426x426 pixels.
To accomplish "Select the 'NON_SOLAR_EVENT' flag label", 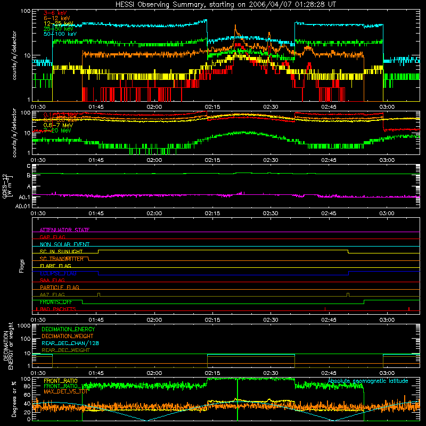I will point(64,244).
